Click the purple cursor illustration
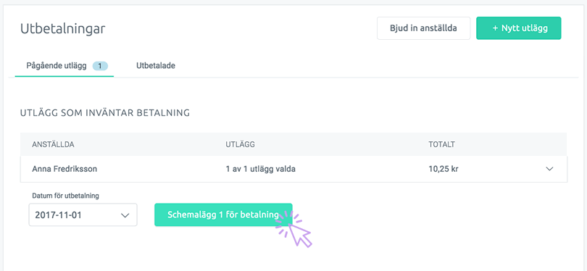Viewport: 587px width, 271px height. click(x=295, y=229)
